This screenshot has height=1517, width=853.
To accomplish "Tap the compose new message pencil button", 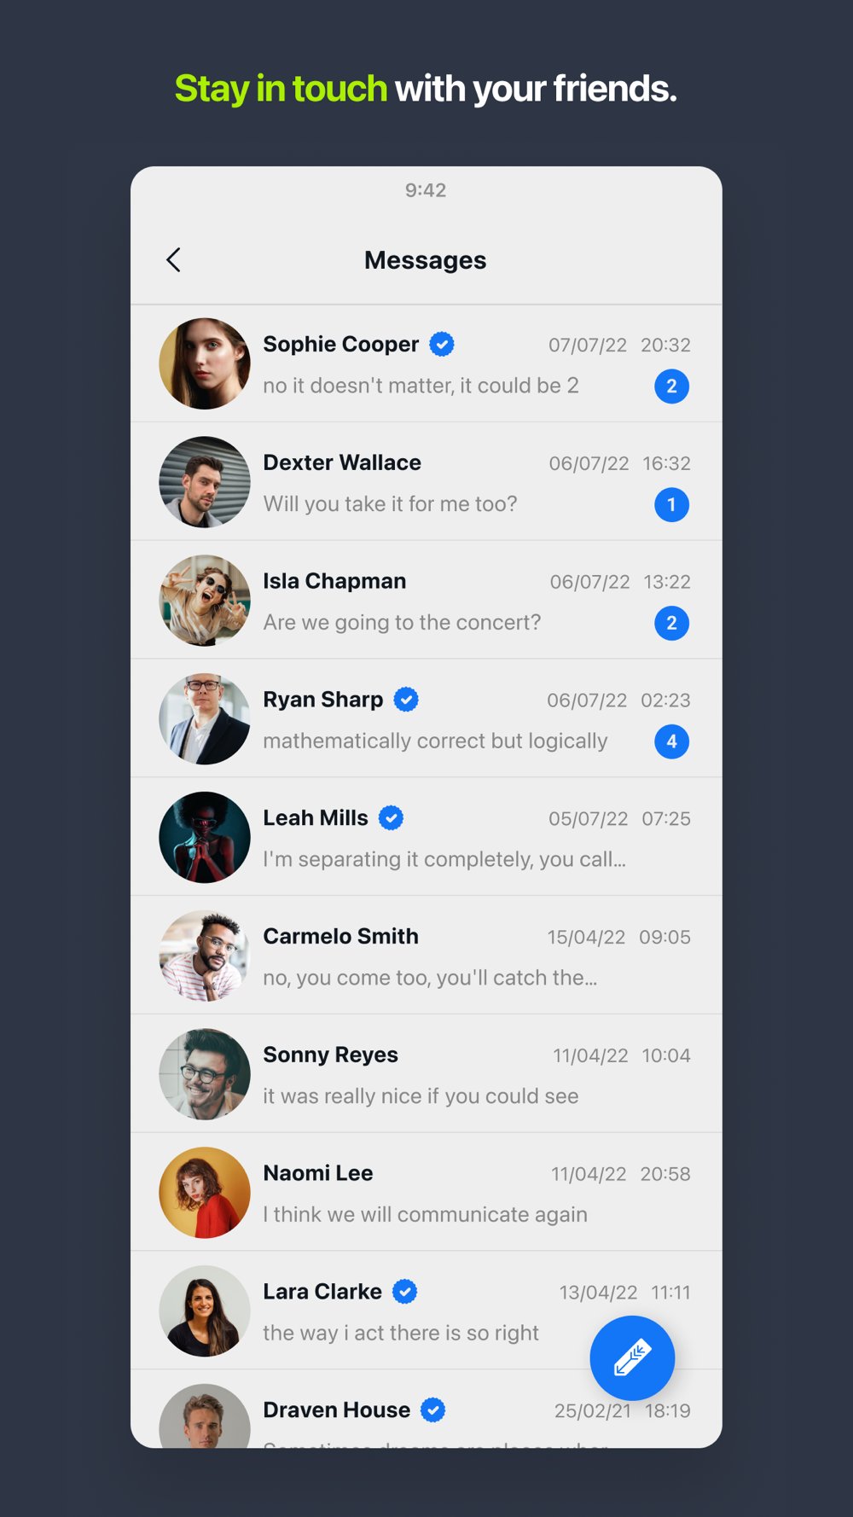I will point(632,1357).
